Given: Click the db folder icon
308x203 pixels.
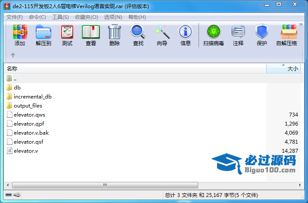Looking at the screenshot, I should (9, 87).
